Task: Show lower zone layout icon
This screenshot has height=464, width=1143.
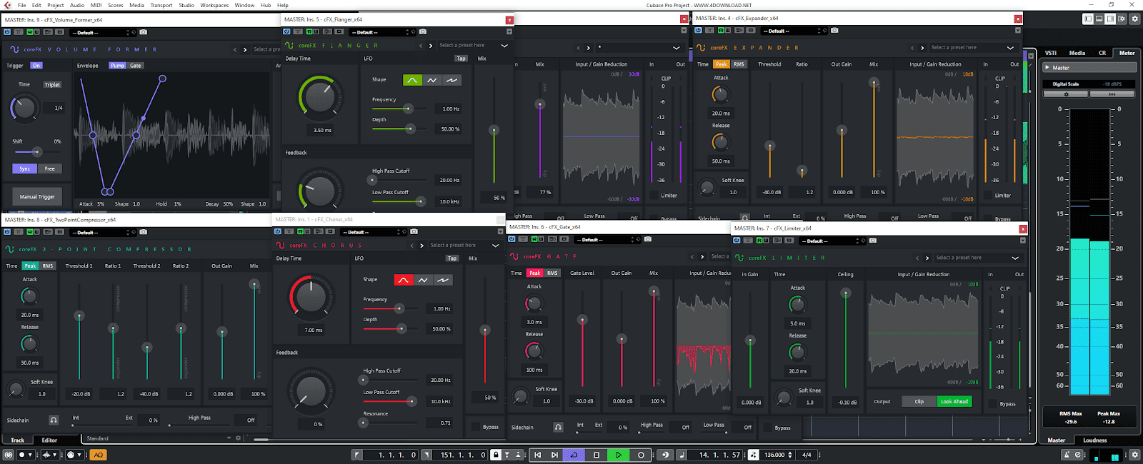Action: pyautogui.click(x=1100, y=19)
